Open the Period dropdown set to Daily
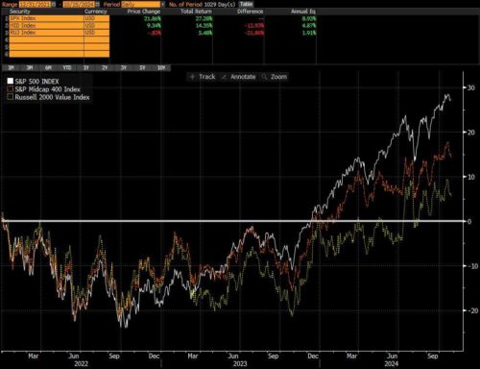The height and width of the screenshot is (369, 480). point(143,5)
